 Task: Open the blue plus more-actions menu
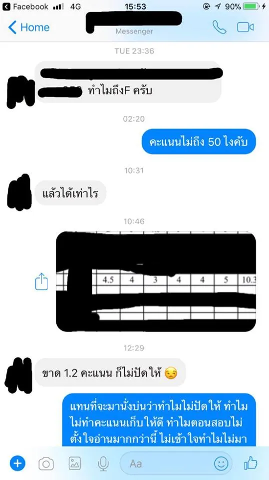17,464
